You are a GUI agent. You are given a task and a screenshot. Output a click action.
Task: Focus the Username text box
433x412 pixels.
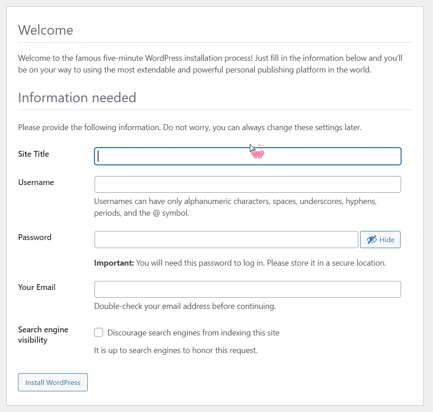pyautogui.click(x=247, y=185)
